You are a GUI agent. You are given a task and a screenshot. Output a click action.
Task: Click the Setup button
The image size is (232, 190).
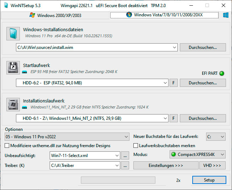209,180
